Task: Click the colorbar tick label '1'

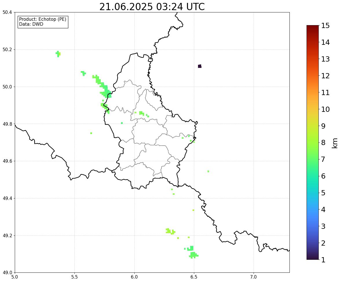Action: 323,260
